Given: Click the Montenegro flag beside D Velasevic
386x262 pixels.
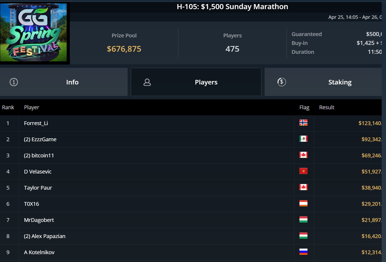Looking at the screenshot, I should coord(303,171).
